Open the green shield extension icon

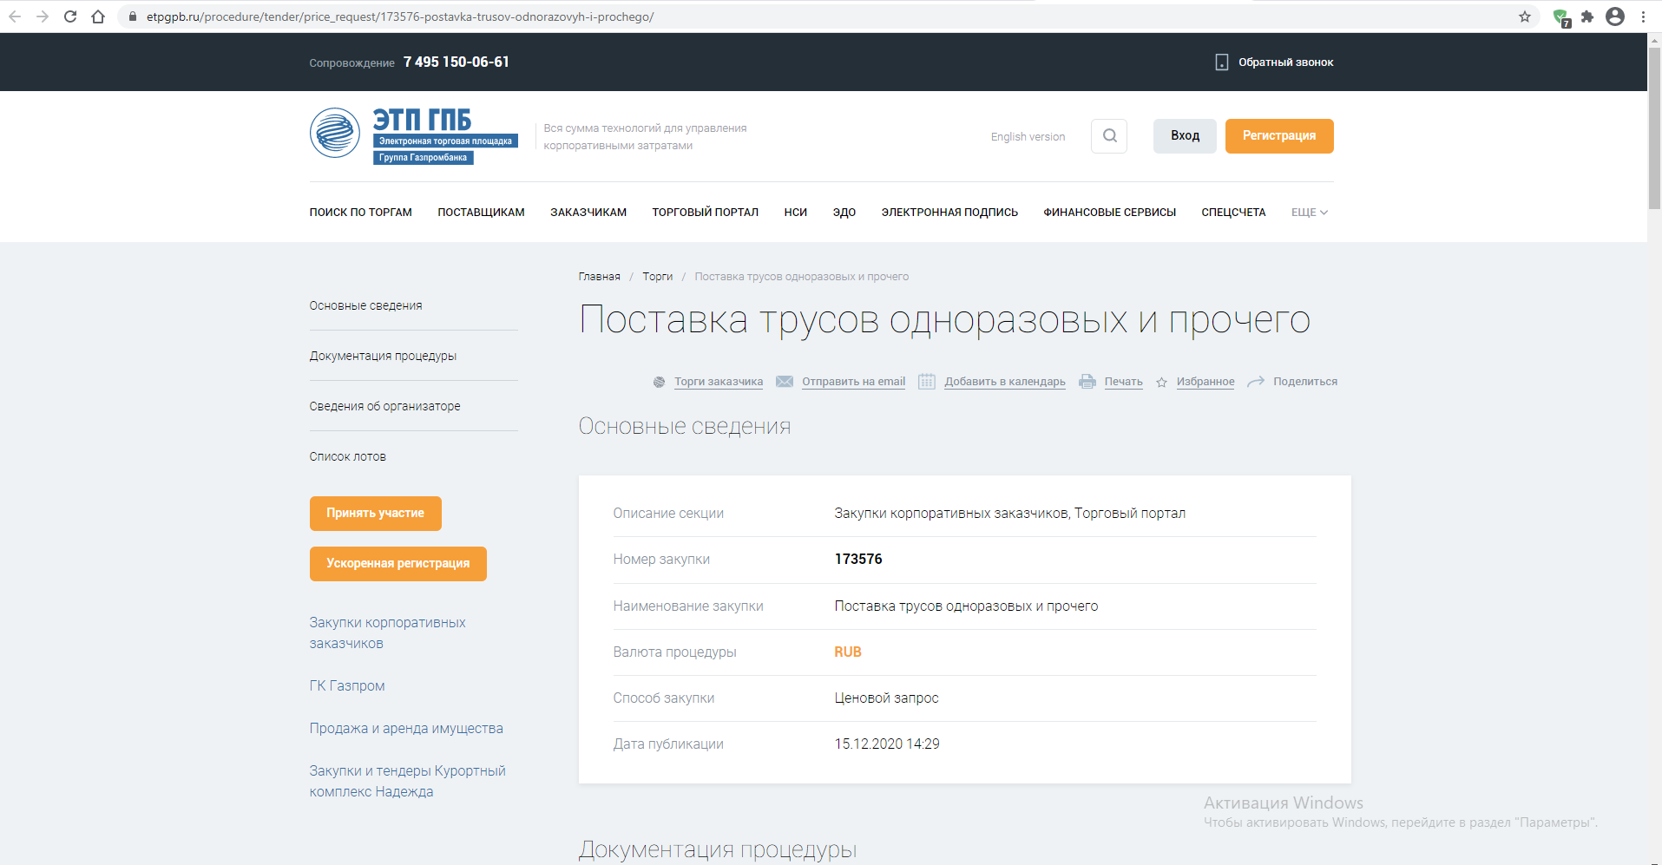(1561, 17)
